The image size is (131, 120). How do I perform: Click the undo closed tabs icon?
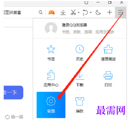coord(85,12)
